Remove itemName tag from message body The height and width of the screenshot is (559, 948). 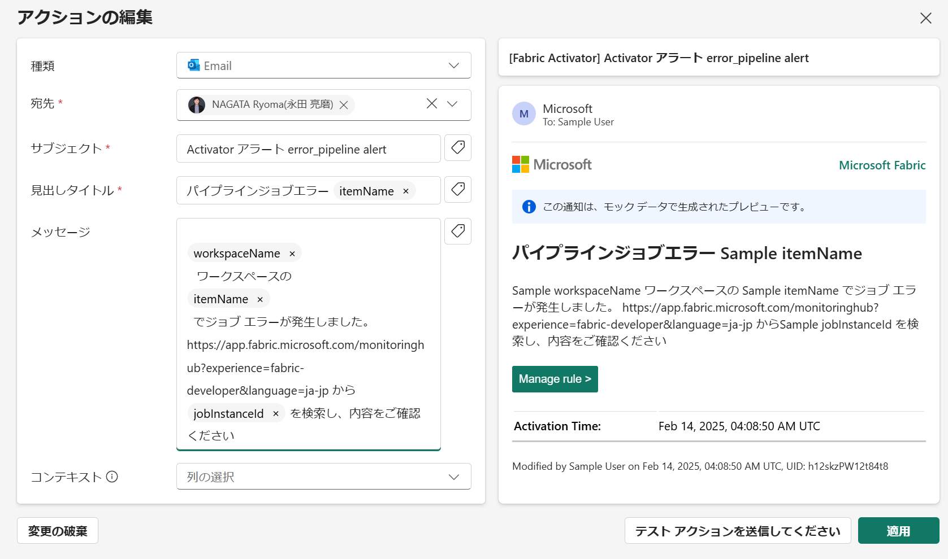(260, 300)
